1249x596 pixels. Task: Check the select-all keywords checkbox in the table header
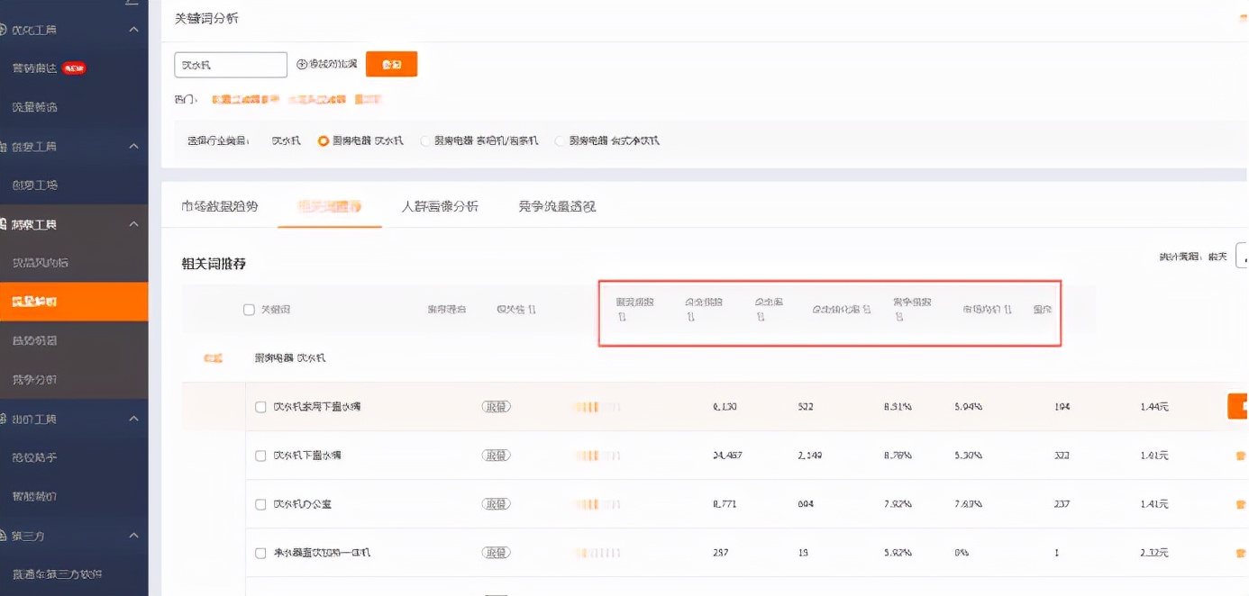pyautogui.click(x=248, y=309)
